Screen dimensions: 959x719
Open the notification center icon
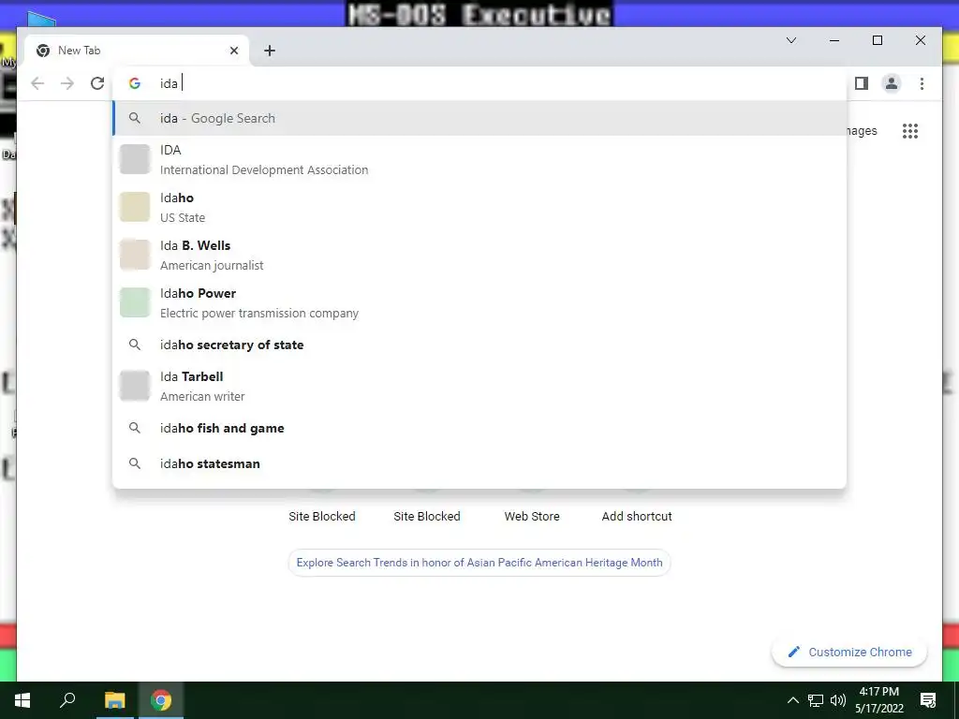928,700
